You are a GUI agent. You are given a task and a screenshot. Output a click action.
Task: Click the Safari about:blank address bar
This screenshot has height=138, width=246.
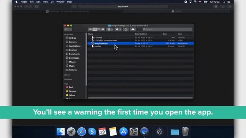coord(123,7)
